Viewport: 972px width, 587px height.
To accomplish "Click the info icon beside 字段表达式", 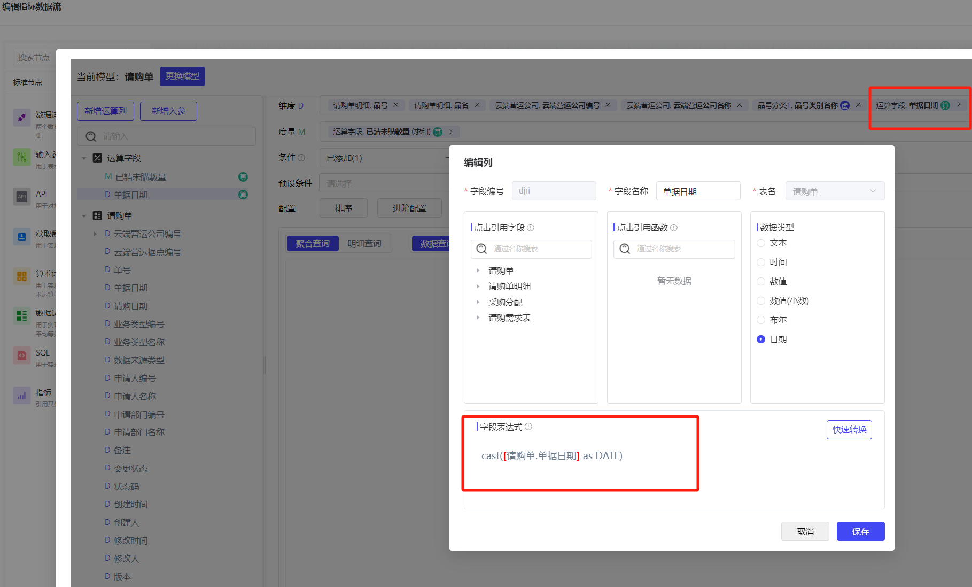I will 528,427.
